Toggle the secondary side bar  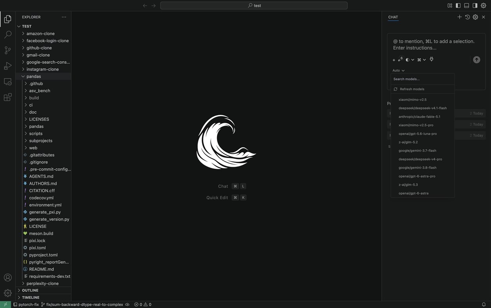[x=475, y=5]
